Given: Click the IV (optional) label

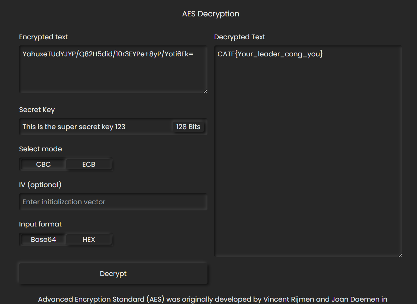Looking at the screenshot, I should pyautogui.click(x=40, y=185).
